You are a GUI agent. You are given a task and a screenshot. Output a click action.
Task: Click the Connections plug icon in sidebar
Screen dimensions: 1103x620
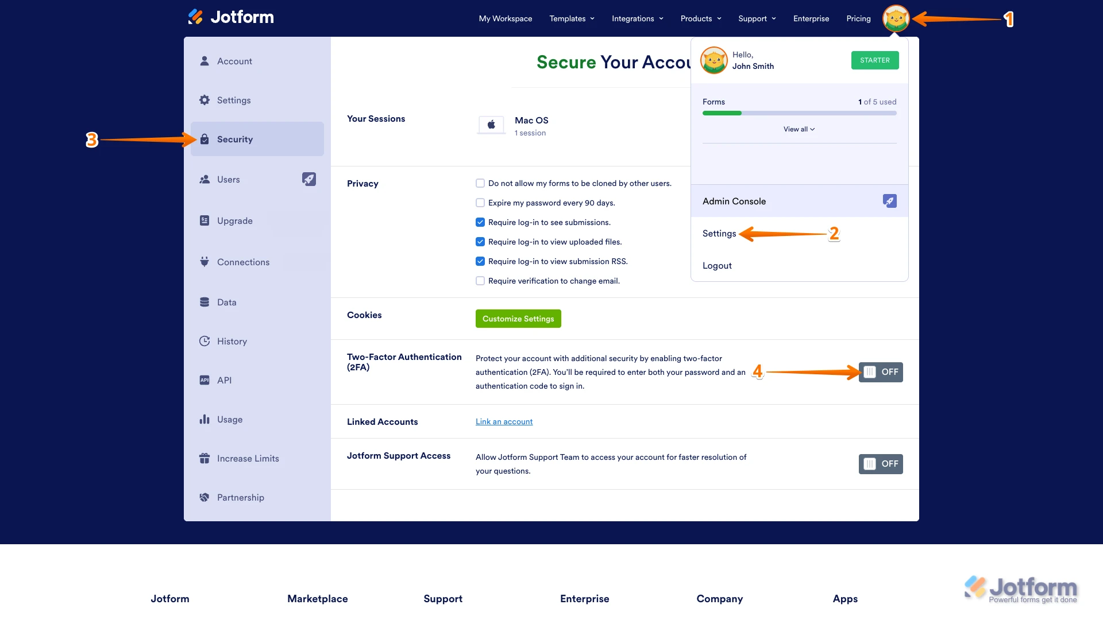coord(204,262)
